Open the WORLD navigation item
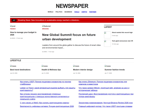The height and width of the screenshot is (108, 144). (50, 12)
